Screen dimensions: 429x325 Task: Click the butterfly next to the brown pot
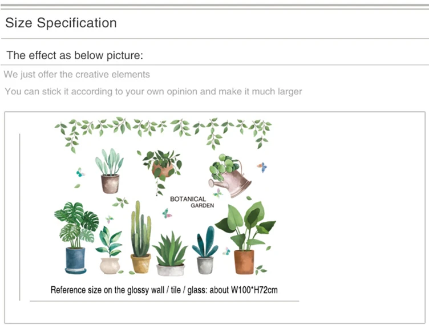coord(226,251)
